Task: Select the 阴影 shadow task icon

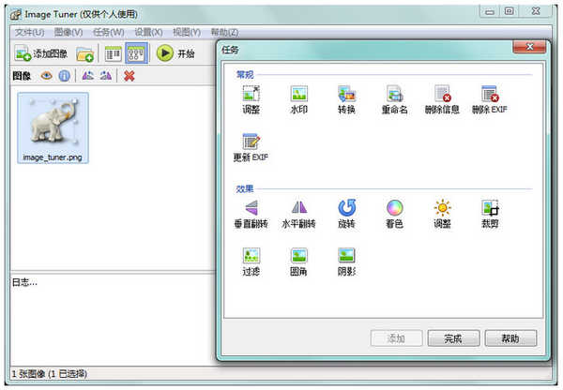Action: [x=346, y=262]
